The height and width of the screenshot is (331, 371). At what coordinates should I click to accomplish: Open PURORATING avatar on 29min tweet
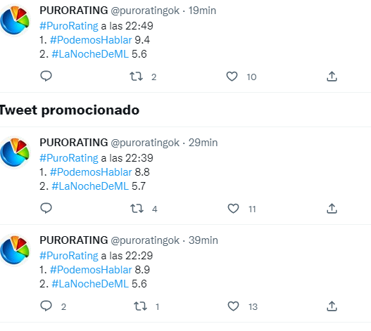15,152
